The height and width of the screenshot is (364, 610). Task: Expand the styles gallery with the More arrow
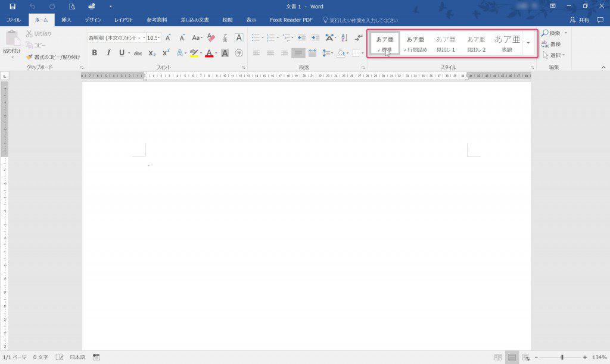(528, 43)
